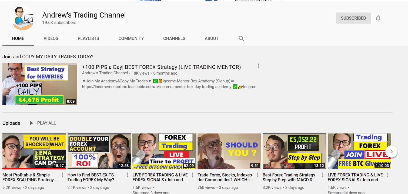Screen dimensions: 408x194
Task: Open the incomementorbox.teachable.com academy link
Action: tap(156, 87)
